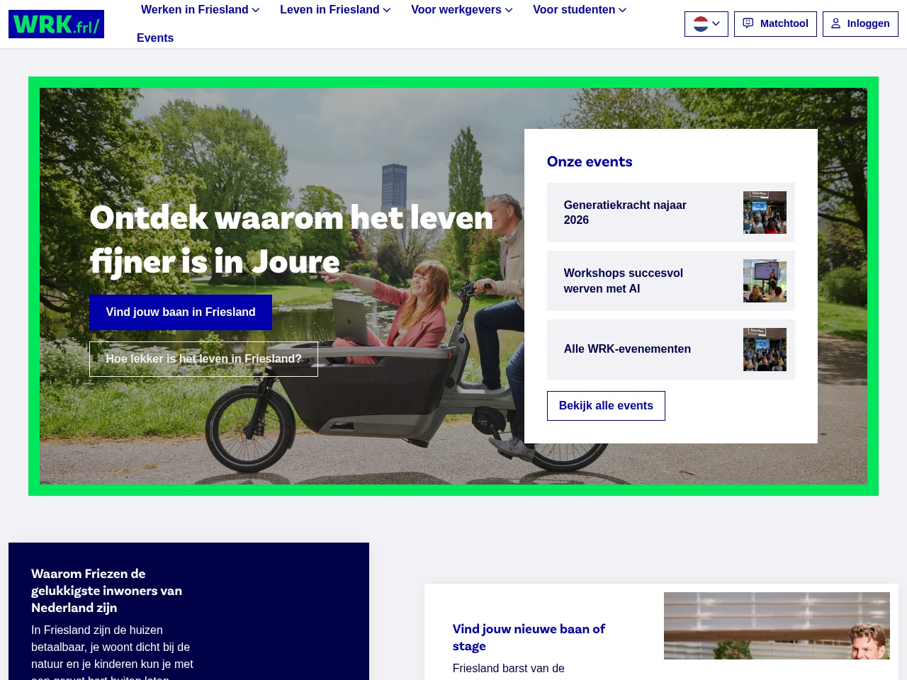The height and width of the screenshot is (680, 907).
Task: Open the Leven in Friesland menu
Action: click(335, 10)
